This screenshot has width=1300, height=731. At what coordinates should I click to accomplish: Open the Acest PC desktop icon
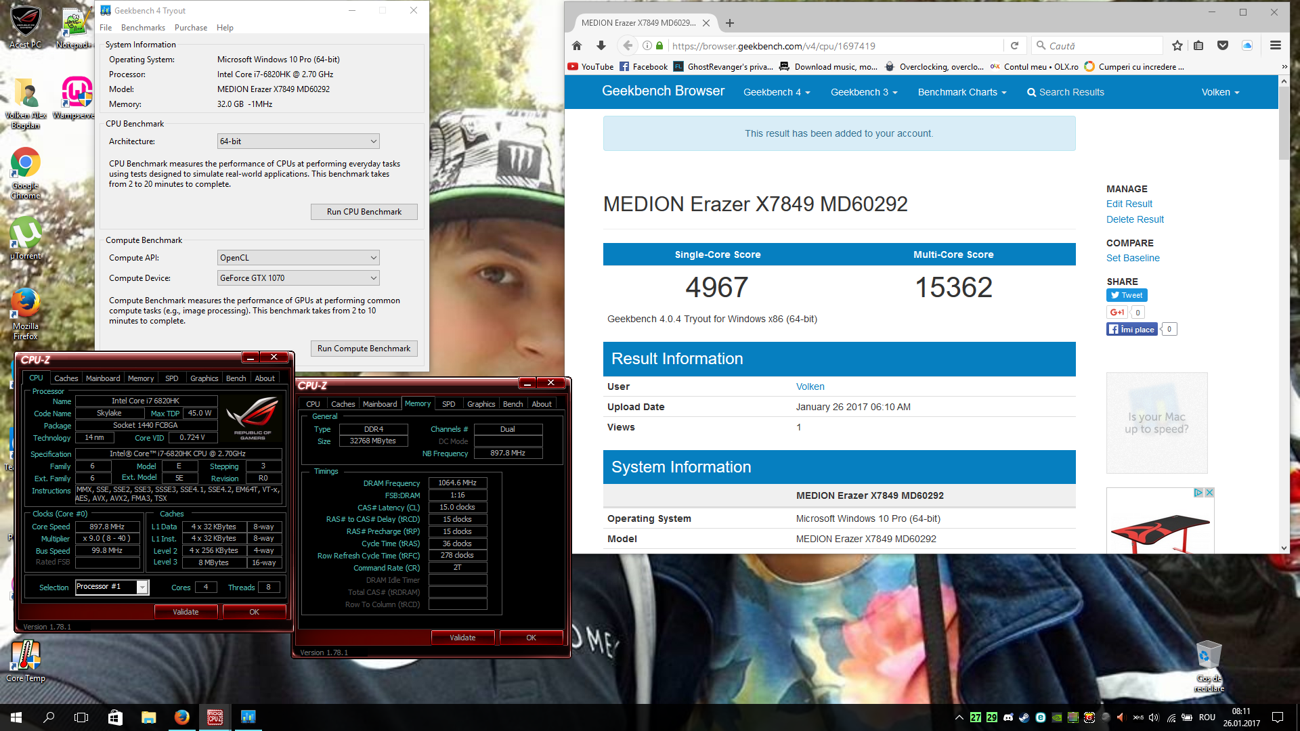(26, 27)
